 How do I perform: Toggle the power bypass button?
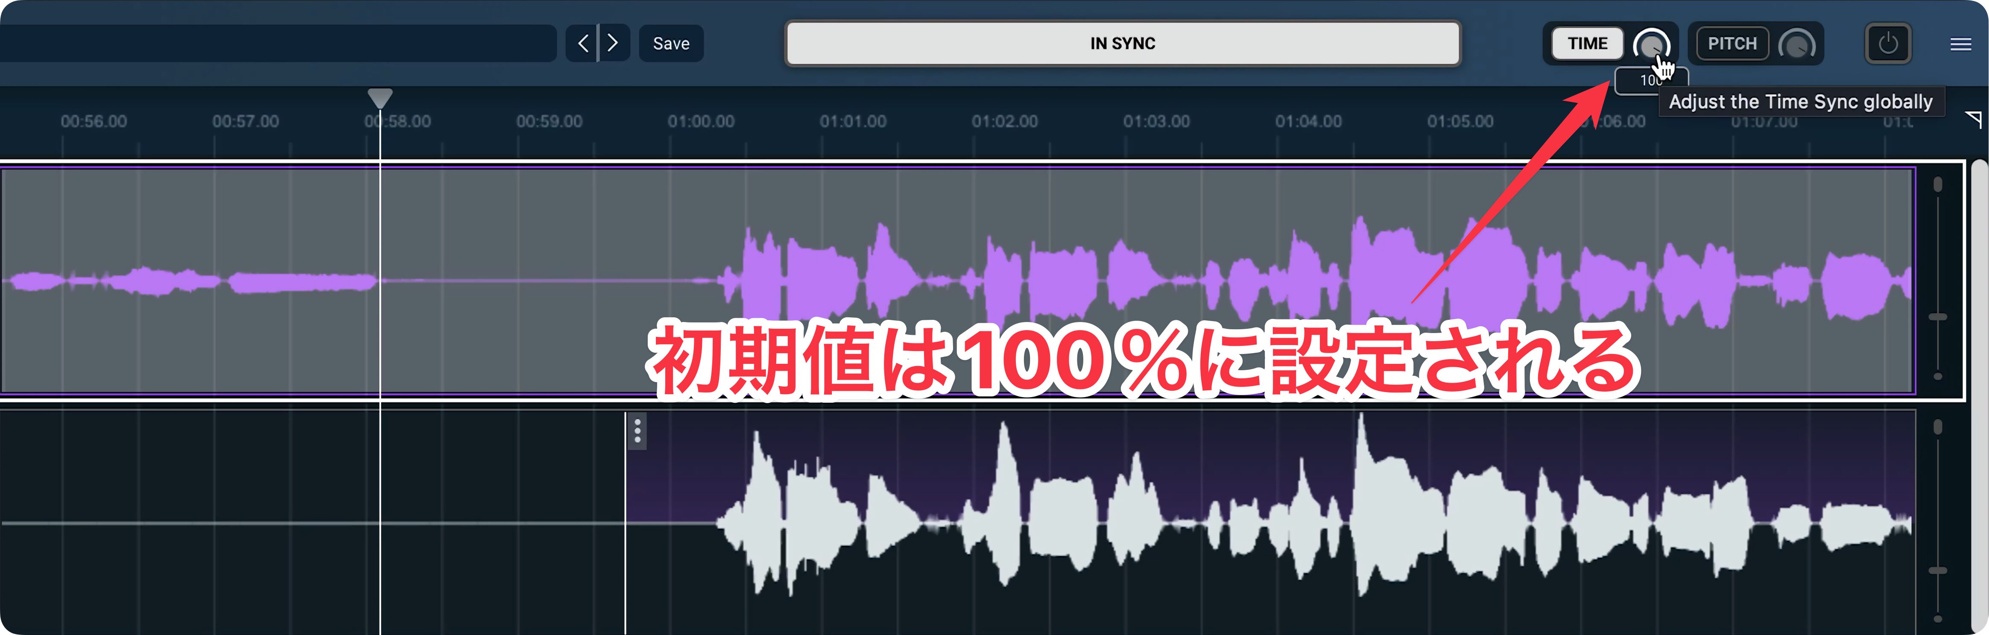(1887, 43)
